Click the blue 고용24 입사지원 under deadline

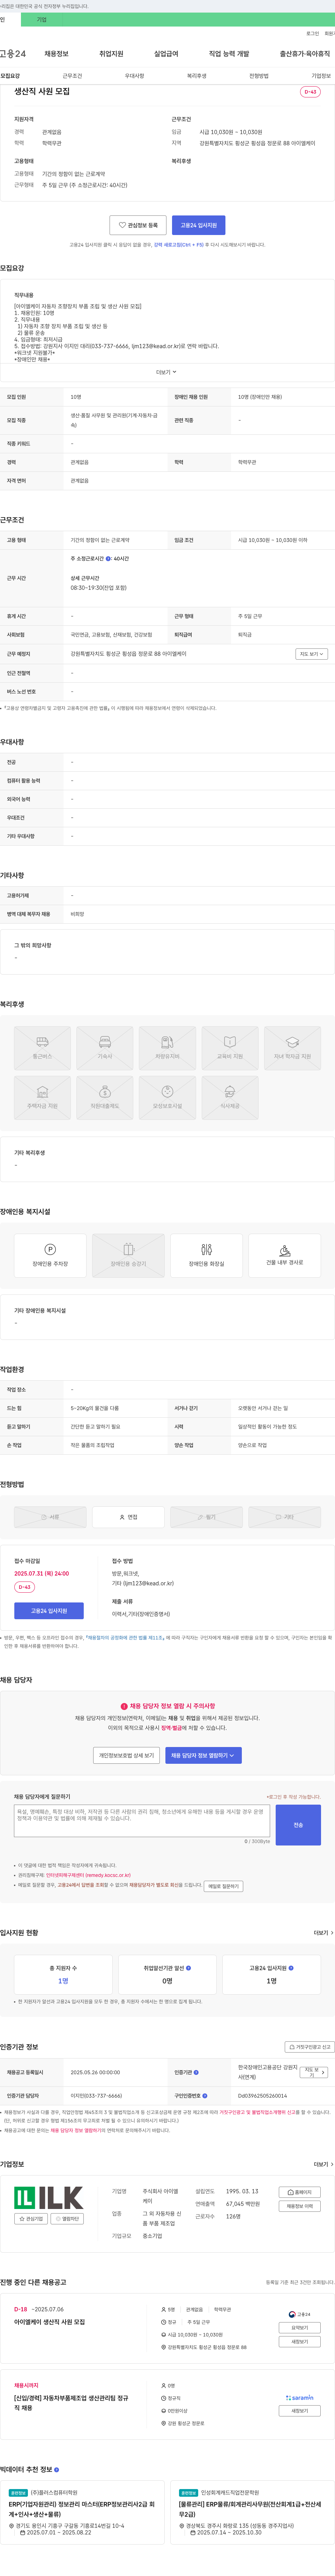(49, 1611)
